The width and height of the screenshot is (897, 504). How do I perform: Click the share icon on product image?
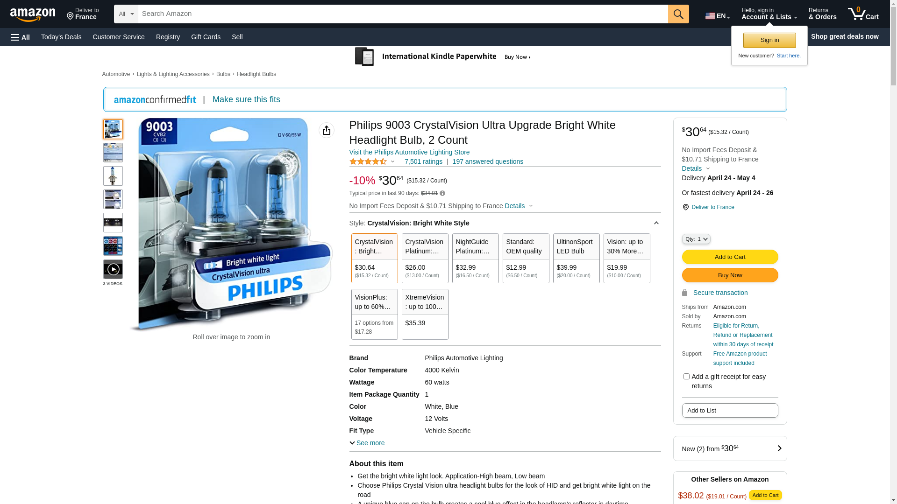[x=326, y=130]
